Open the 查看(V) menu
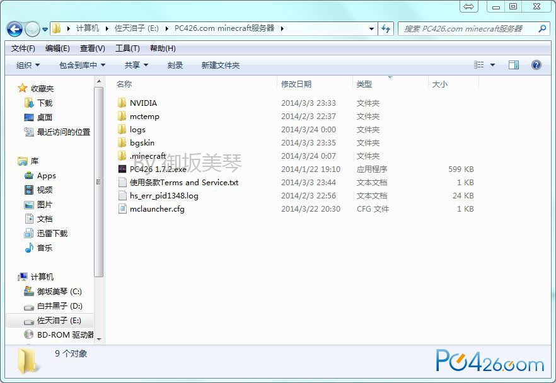This screenshot has height=383, width=556. pos(93,48)
